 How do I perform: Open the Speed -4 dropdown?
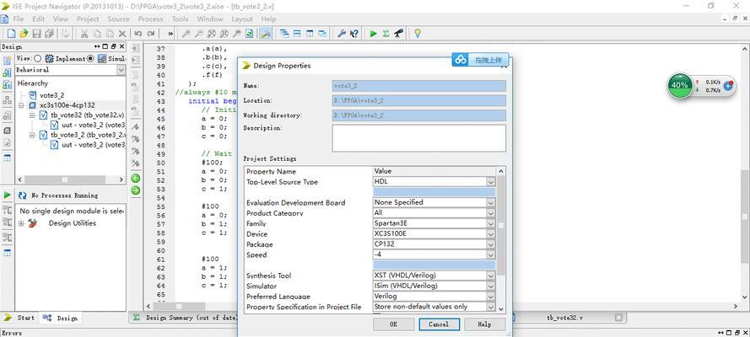pos(490,255)
